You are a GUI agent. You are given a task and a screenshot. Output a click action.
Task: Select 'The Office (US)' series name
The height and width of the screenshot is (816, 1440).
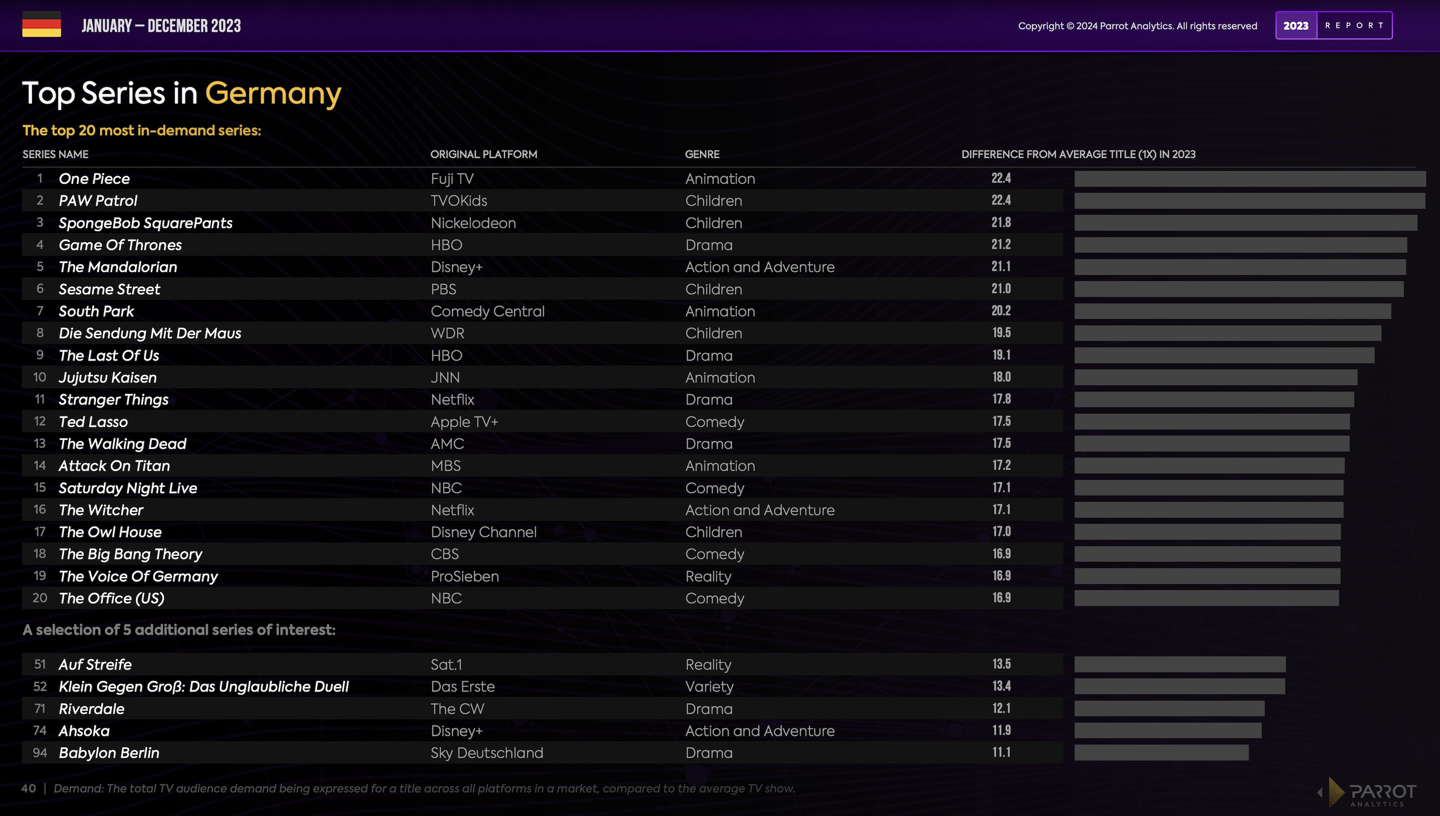tap(112, 598)
